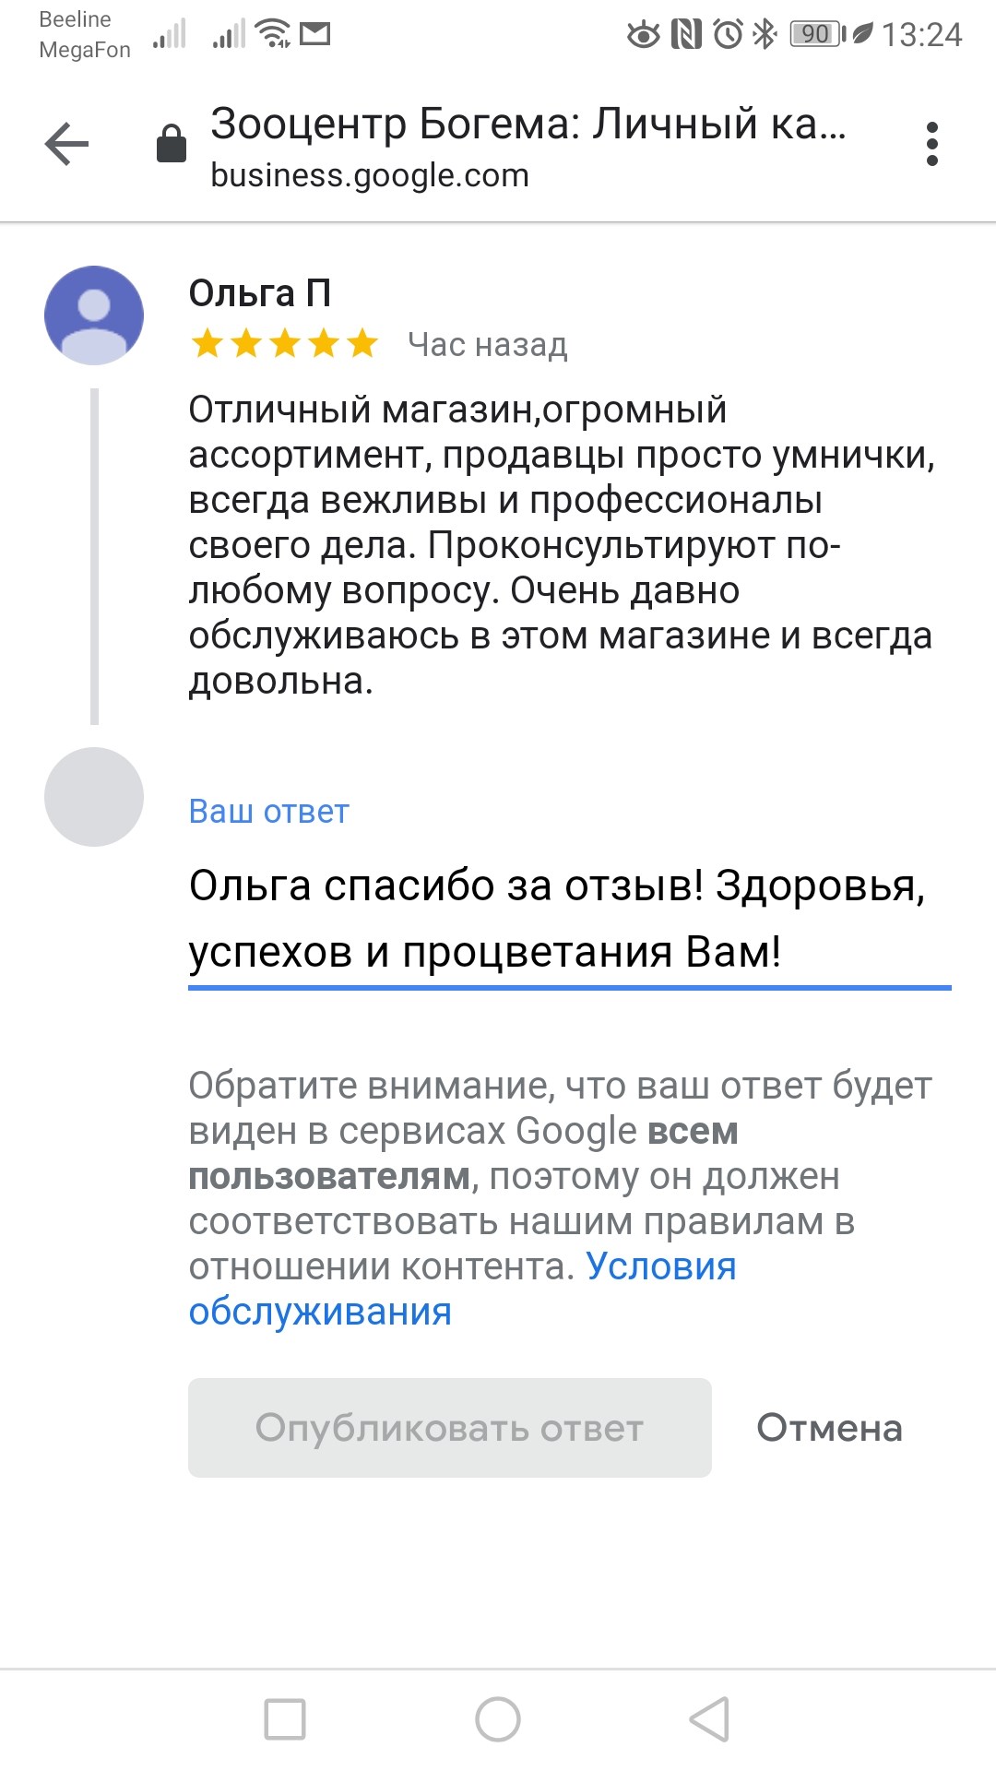Click the five-star rating row
Viewport: 996px width, 1771px height.
coord(285,344)
